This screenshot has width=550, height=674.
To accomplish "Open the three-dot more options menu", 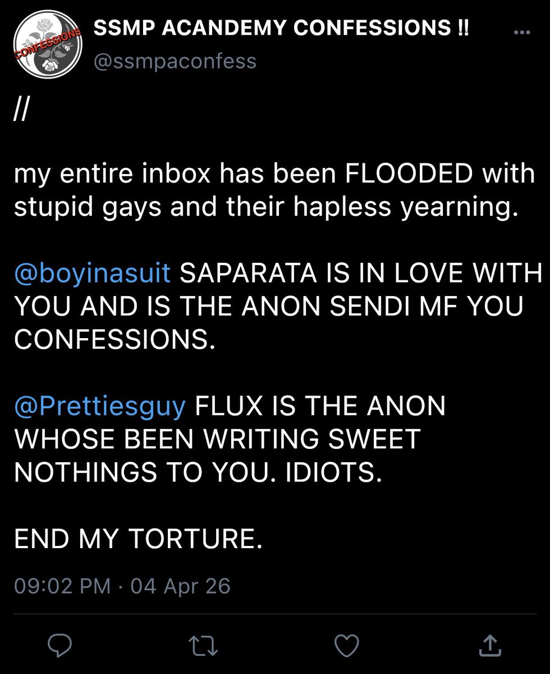I will tap(522, 32).
